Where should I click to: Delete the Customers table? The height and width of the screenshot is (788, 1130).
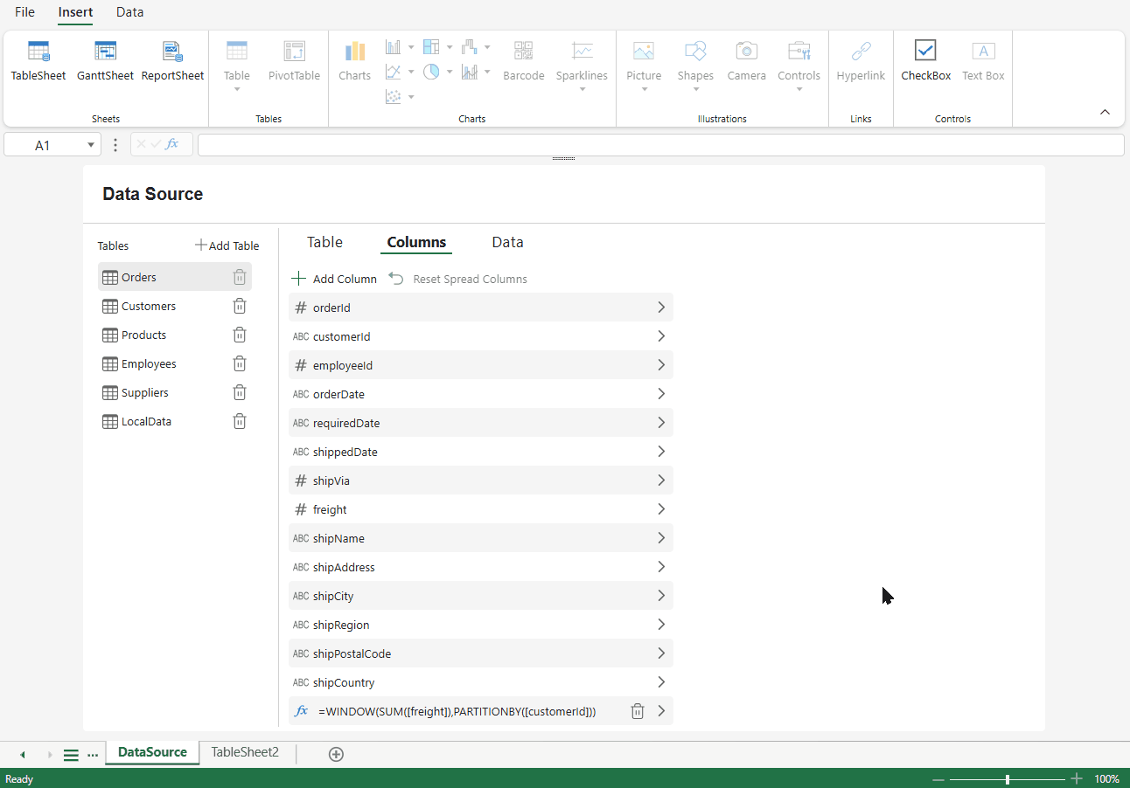point(240,306)
